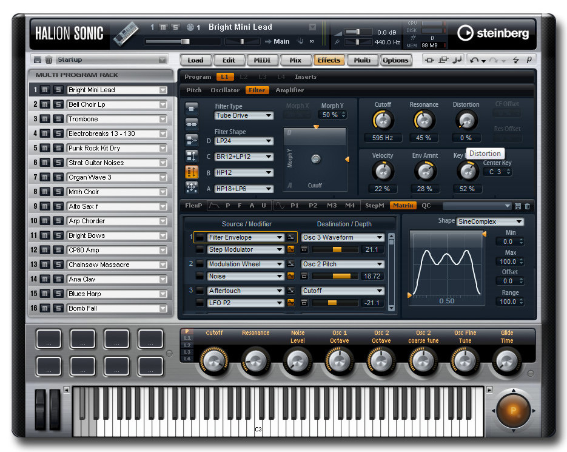The height and width of the screenshot is (452, 567).
Task: Click the save preset icon in modulation bar
Action: pyautogui.click(x=518, y=206)
